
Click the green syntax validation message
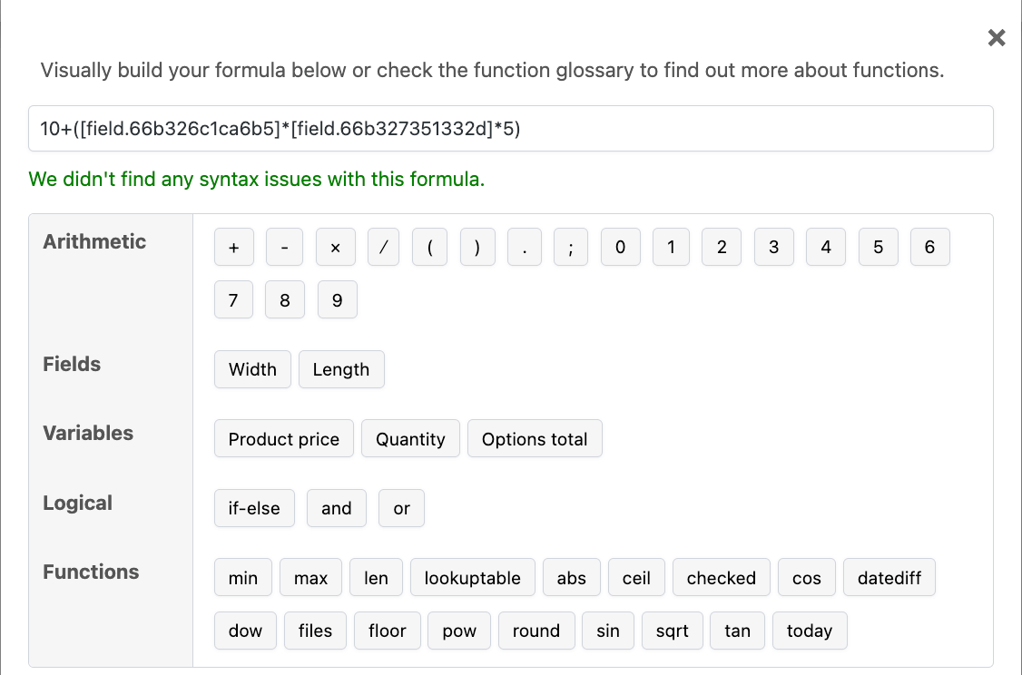pyautogui.click(x=257, y=179)
